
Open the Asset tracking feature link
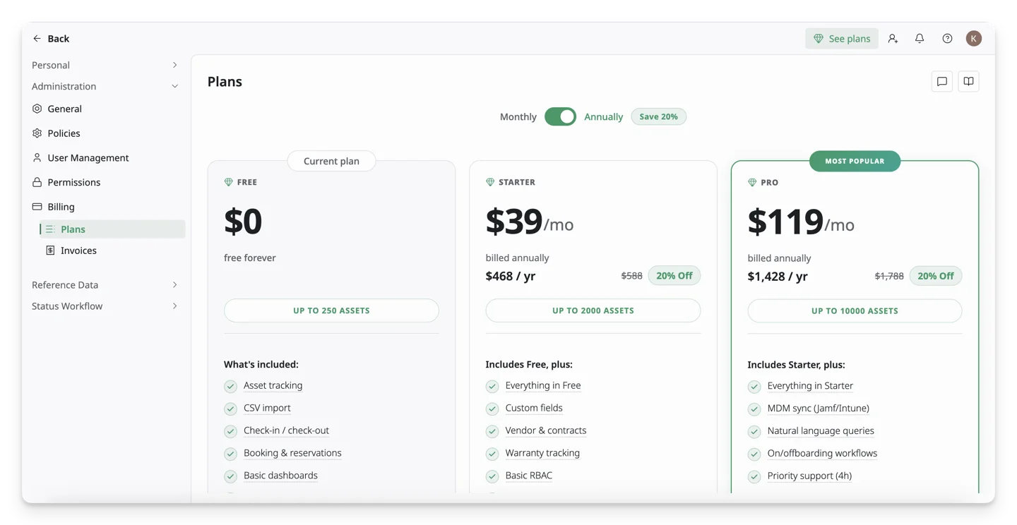[273, 386]
